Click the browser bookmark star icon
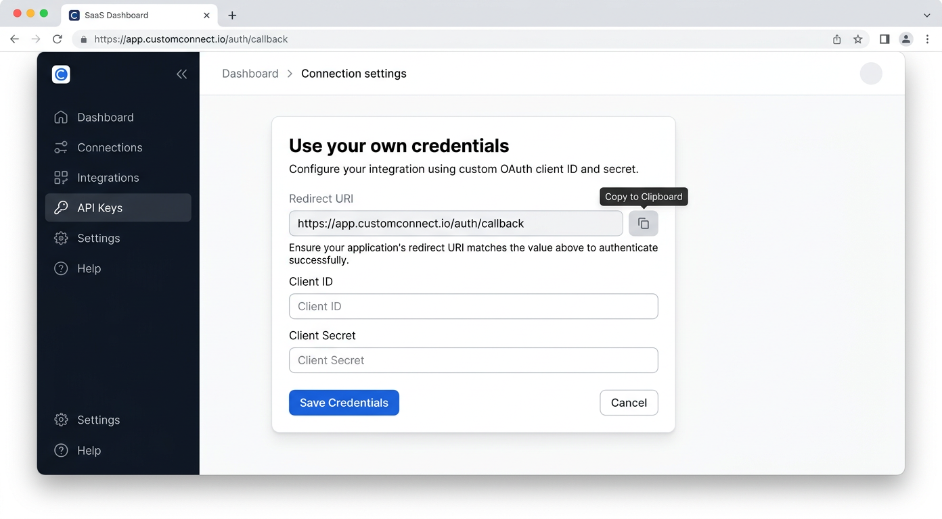 tap(858, 39)
